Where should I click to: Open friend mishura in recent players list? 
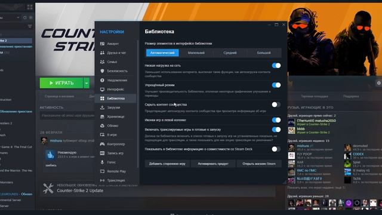click(x=303, y=146)
